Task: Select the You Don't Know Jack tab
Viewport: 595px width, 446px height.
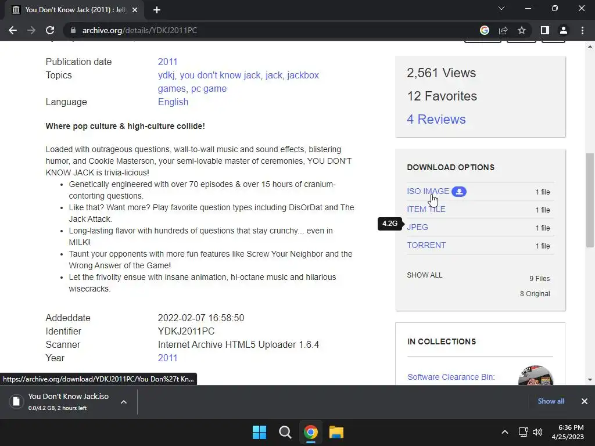Action: [x=74, y=10]
